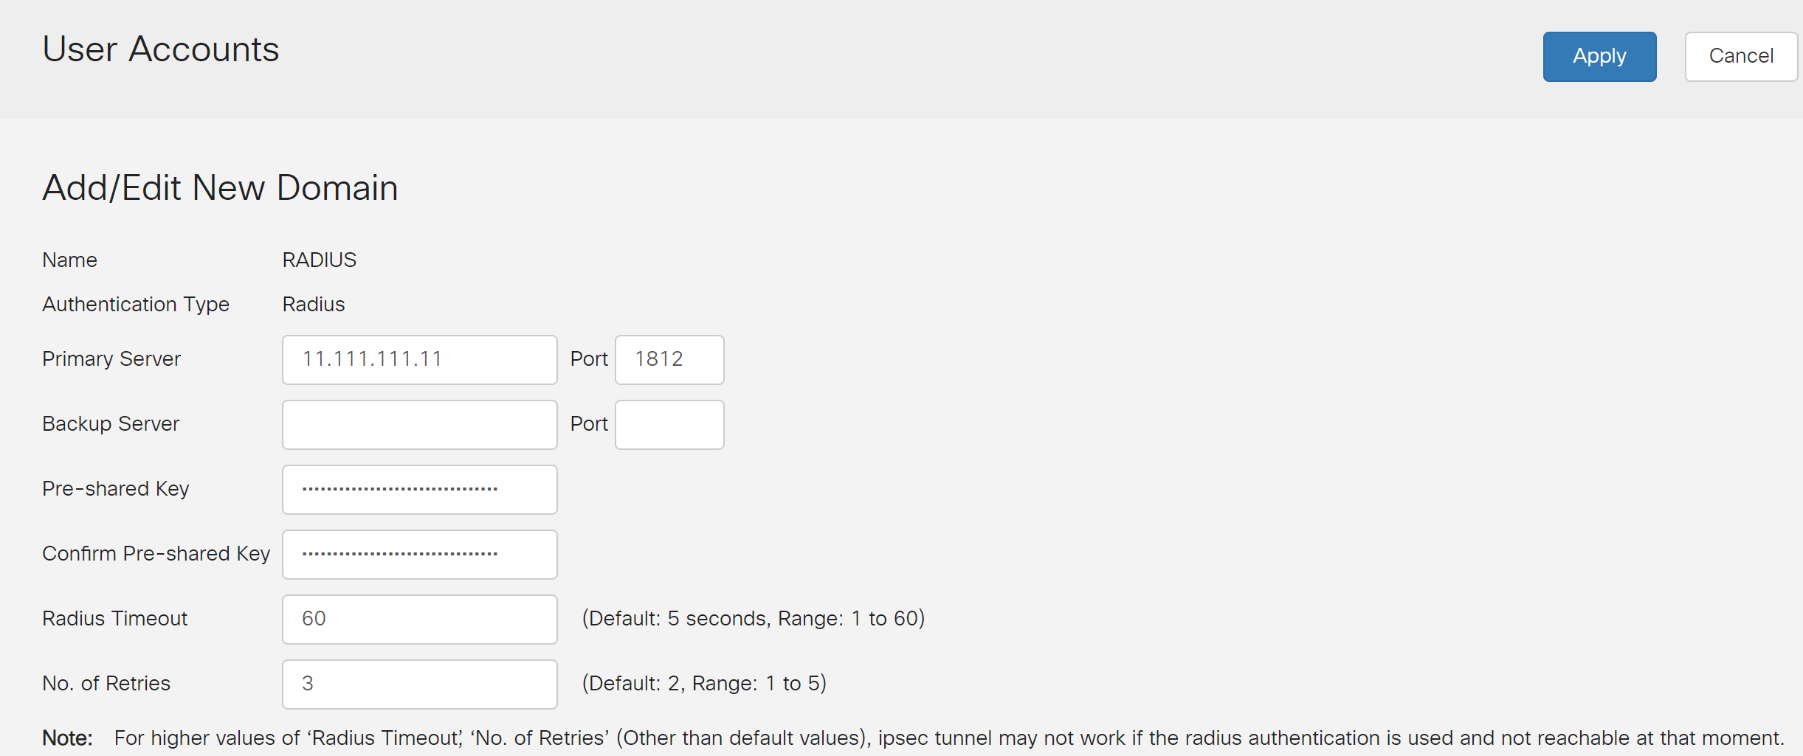Click the RADIUS domain name value
This screenshot has height=756, width=1803.
coord(319,260)
